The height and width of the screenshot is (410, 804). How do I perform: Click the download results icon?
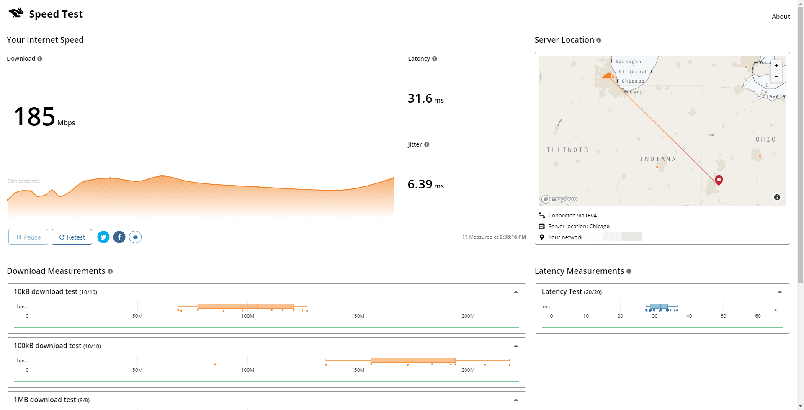tap(135, 237)
